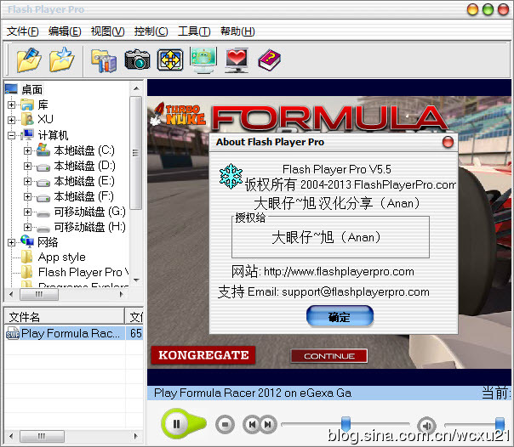Image resolution: width=514 pixels, height=447 pixels.
Task: Click the 确定 button in About dialog
Action: point(340,317)
